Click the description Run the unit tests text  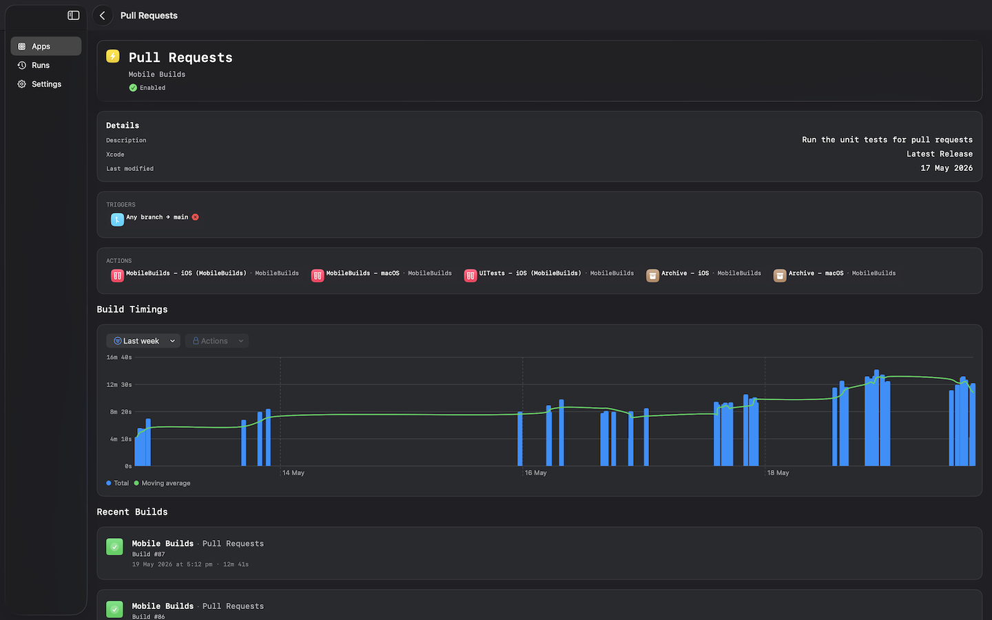(887, 140)
